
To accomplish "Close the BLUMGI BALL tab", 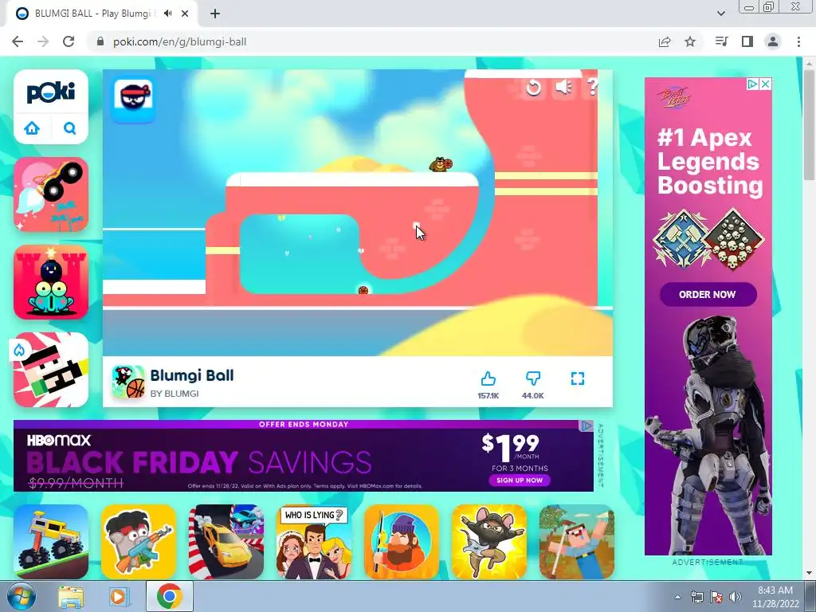I will click(185, 14).
